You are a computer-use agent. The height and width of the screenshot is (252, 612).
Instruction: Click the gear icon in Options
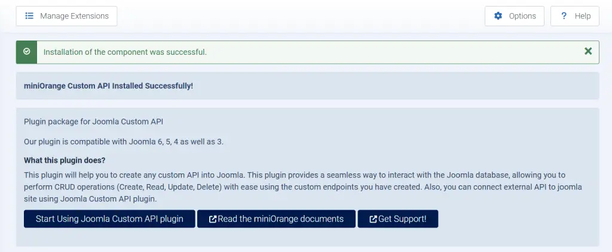[498, 16]
